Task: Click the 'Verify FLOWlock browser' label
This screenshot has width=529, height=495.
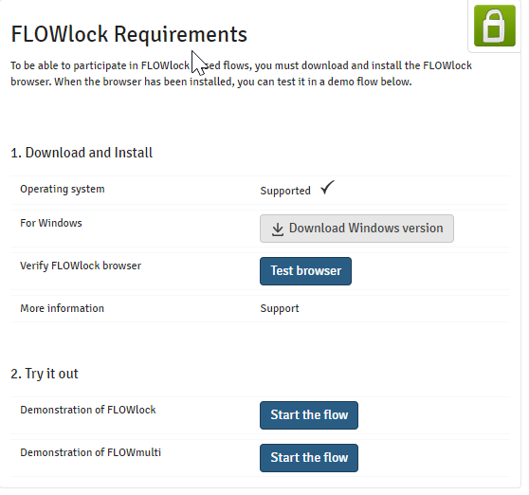Action: 81,266
